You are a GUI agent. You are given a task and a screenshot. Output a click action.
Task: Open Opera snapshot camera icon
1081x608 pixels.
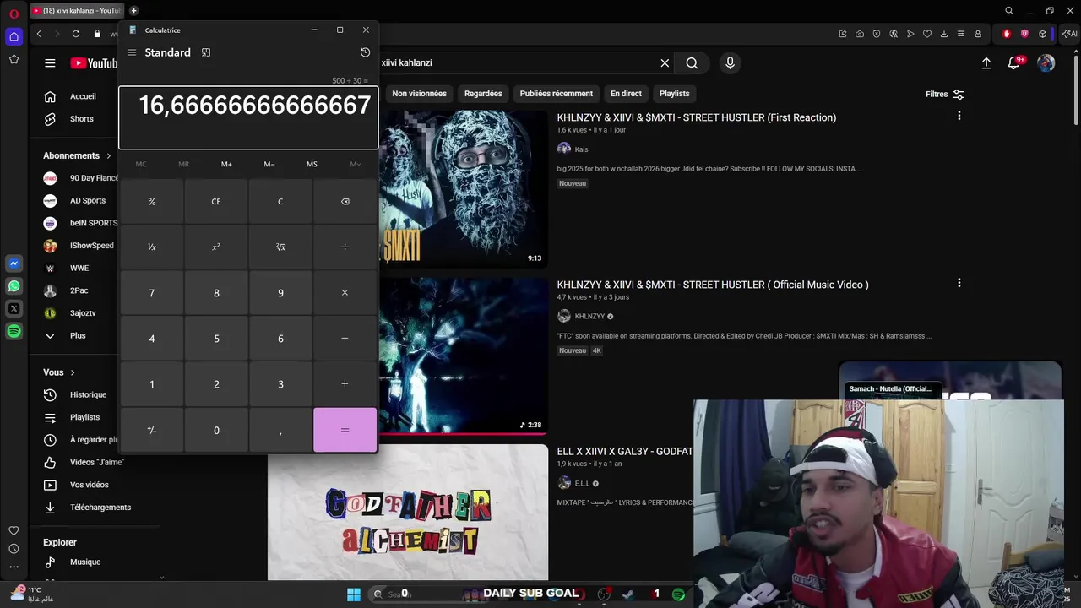[859, 34]
